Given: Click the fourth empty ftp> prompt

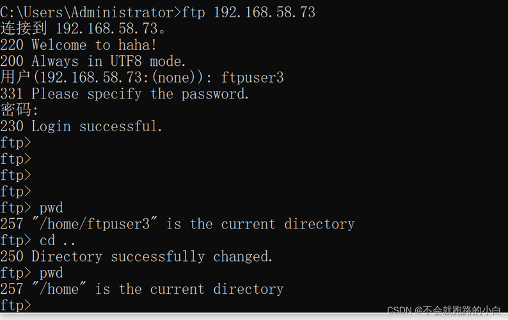Looking at the screenshot, I should coord(15,191).
